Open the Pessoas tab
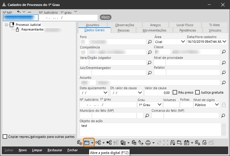 (x=123, y=30)
